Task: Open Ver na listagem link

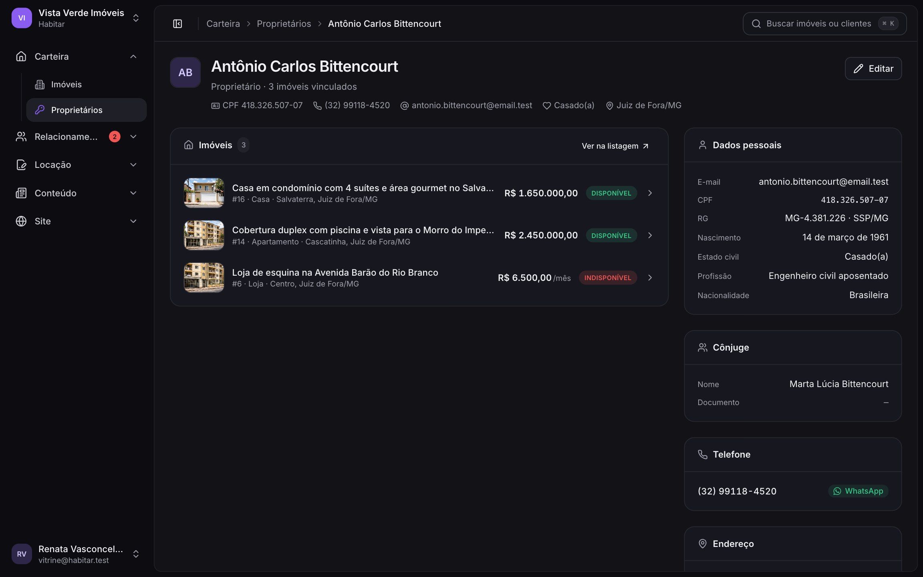Action: click(615, 146)
